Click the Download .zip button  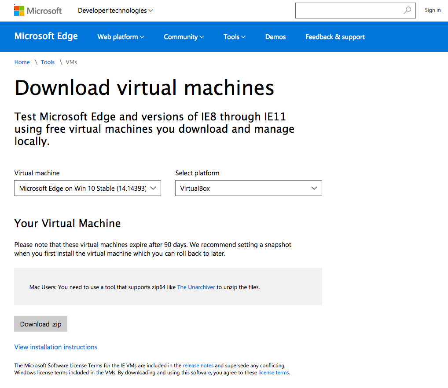(40, 324)
